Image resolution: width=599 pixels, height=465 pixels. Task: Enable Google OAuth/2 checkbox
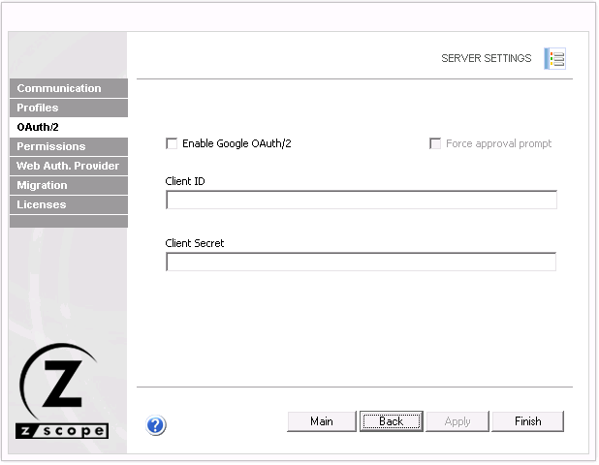(x=173, y=143)
